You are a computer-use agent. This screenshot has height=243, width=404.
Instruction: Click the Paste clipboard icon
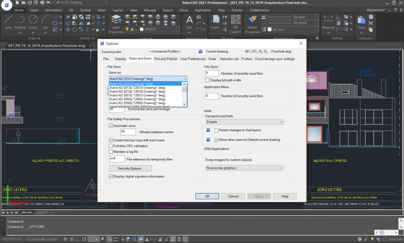tap(361, 21)
